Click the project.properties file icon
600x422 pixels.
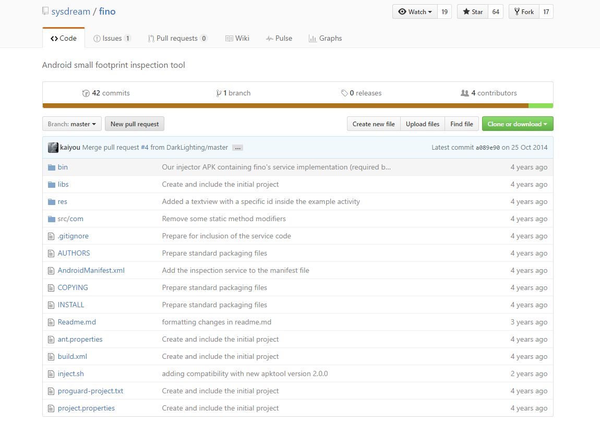pos(51,408)
